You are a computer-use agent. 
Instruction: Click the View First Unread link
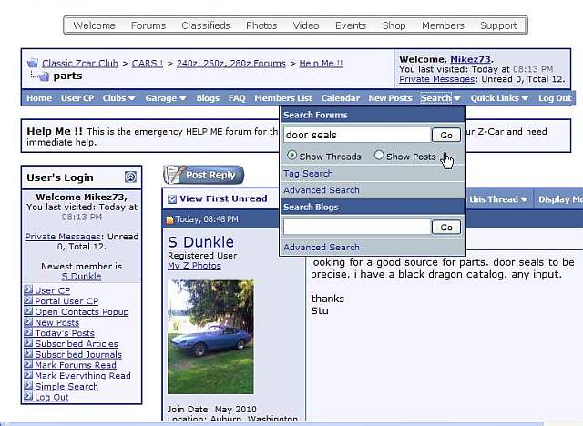[223, 198]
